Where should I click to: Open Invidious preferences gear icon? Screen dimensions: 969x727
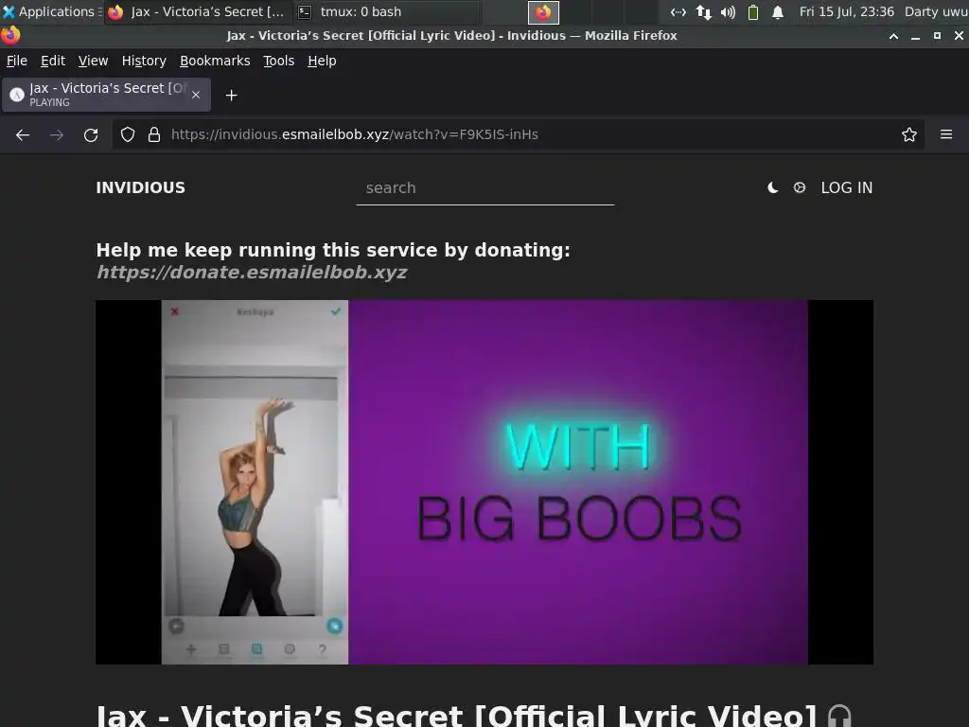click(799, 187)
